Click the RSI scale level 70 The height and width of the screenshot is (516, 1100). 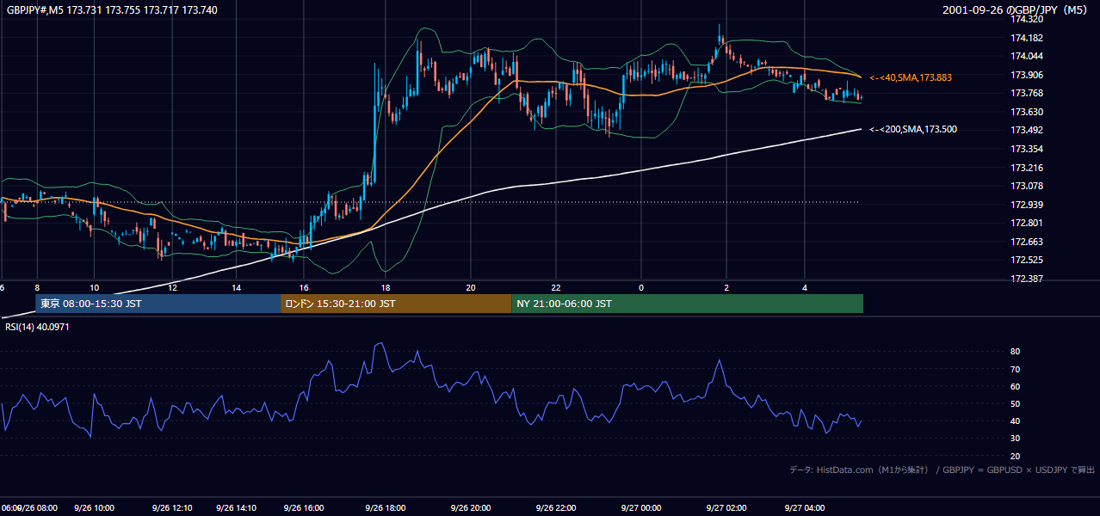[x=1015, y=369]
